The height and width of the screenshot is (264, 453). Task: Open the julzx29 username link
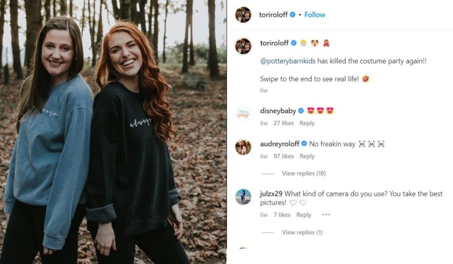pos(271,194)
